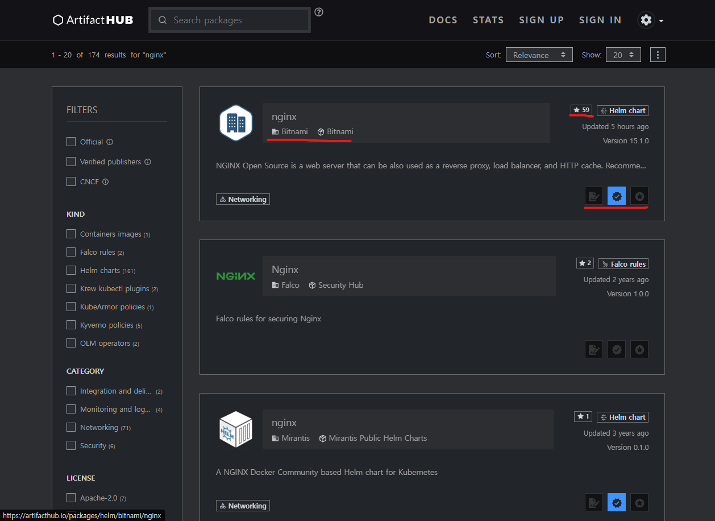Image resolution: width=715 pixels, height=521 pixels.
Task: Click Verified publishers info icon
Action: 148,162
